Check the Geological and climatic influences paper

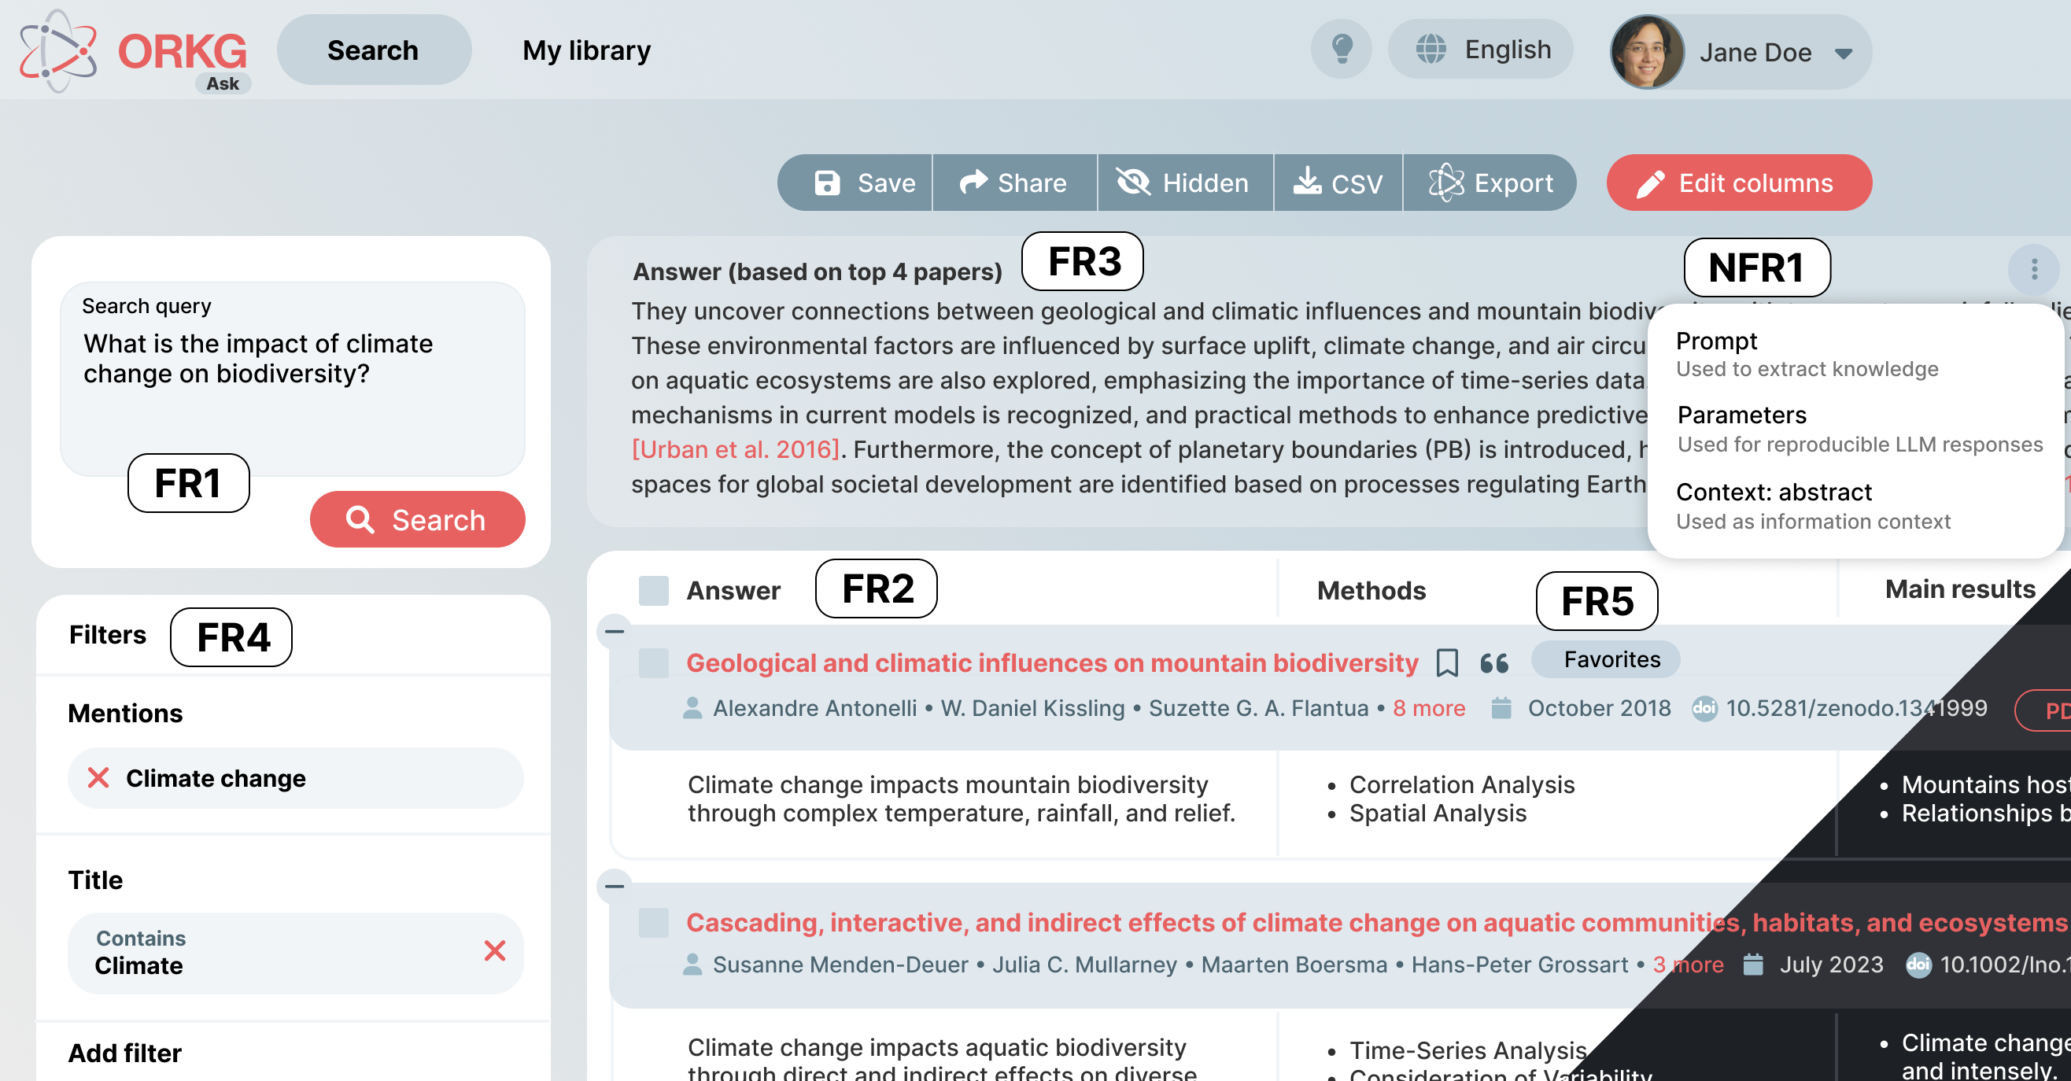point(654,663)
